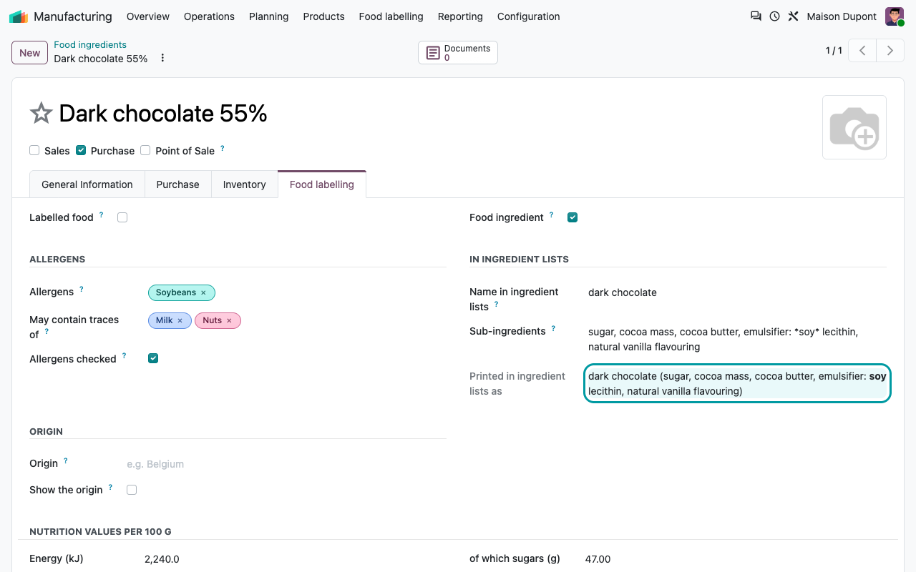916x572 pixels.
Task: Open the Manufacturing app home icon
Action: point(19,16)
